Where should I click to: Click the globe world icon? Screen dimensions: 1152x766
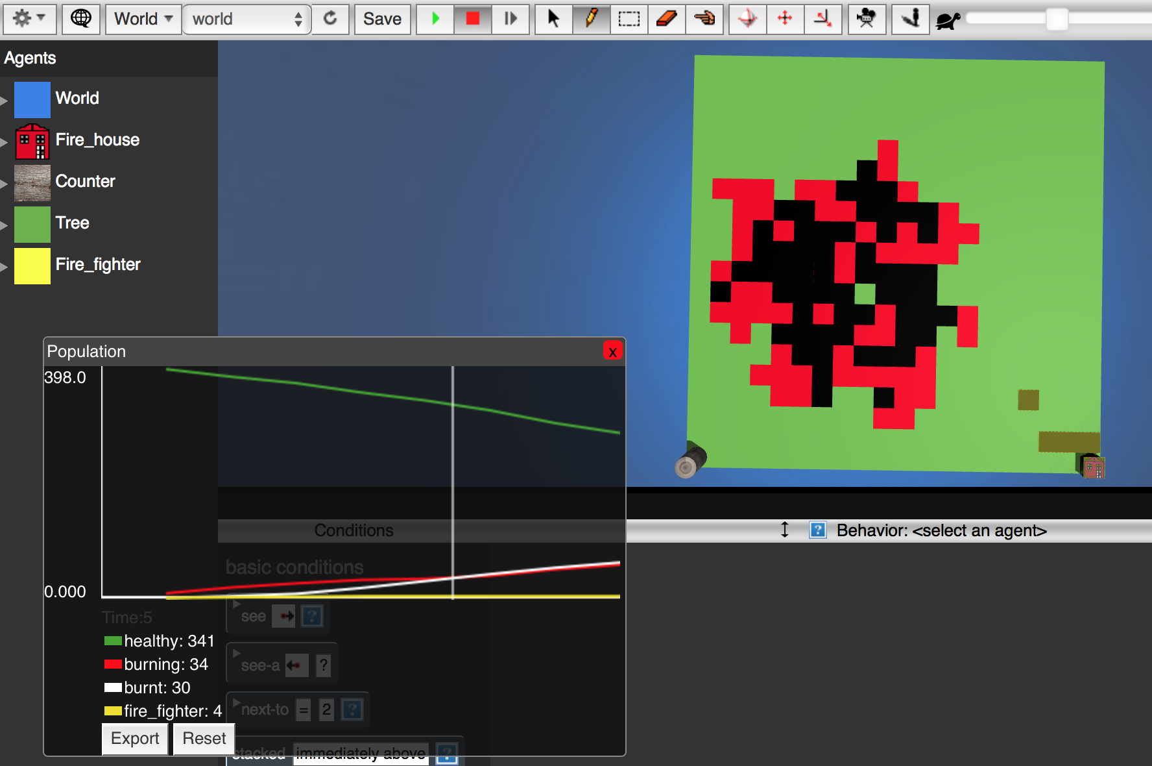[x=81, y=19]
